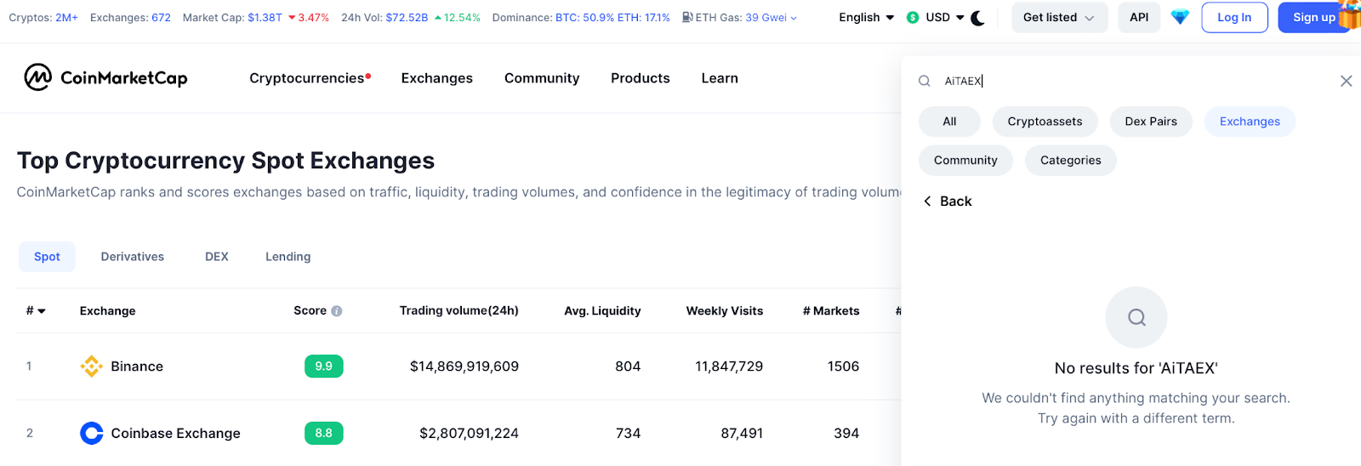
Task: Switch to the Derivatives tab
Action: point(133,257)
